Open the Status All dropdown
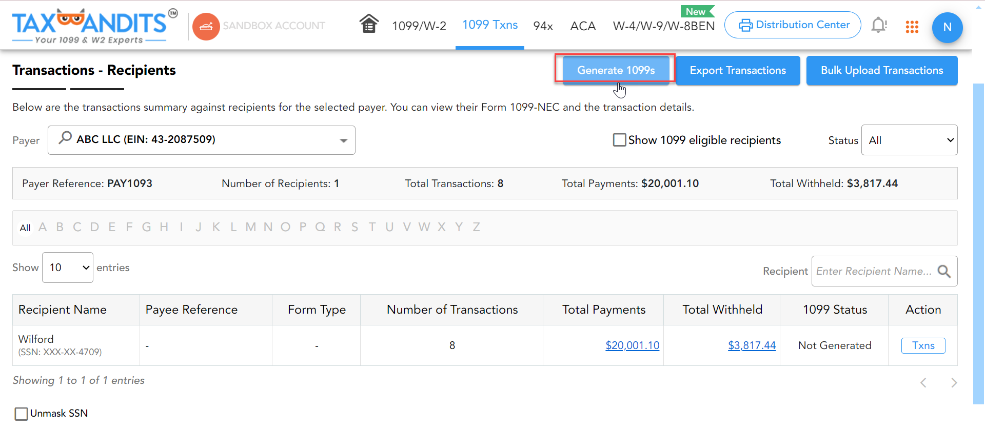The image size is (985, 431). 909,140
